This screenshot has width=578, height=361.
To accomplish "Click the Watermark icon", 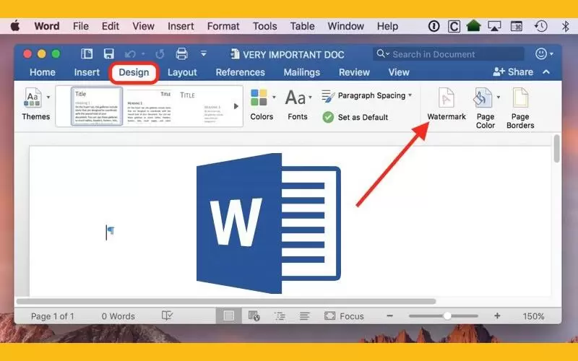I will [x=446, y=97].
